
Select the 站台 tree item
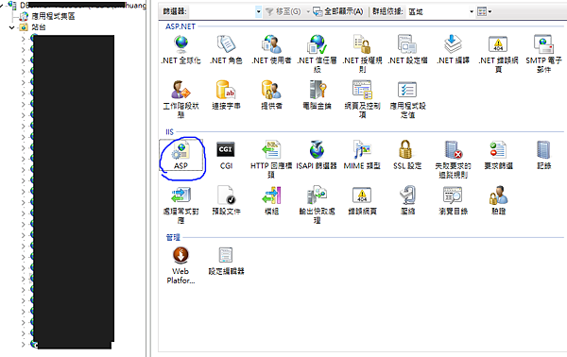[39, 27]
